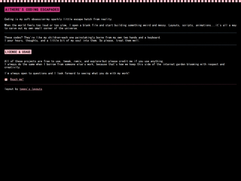Click the envelope mail icon

tap(6, 80)
